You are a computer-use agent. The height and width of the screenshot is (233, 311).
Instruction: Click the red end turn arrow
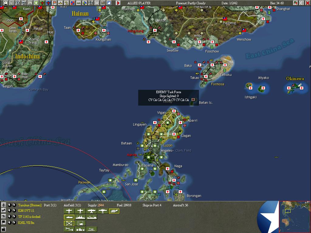click(x=118, y=3)
